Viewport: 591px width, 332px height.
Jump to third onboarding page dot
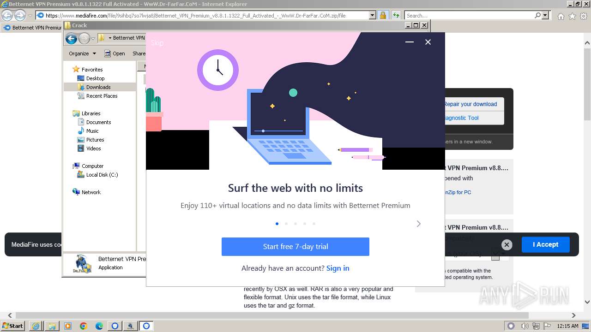(295, 224)
